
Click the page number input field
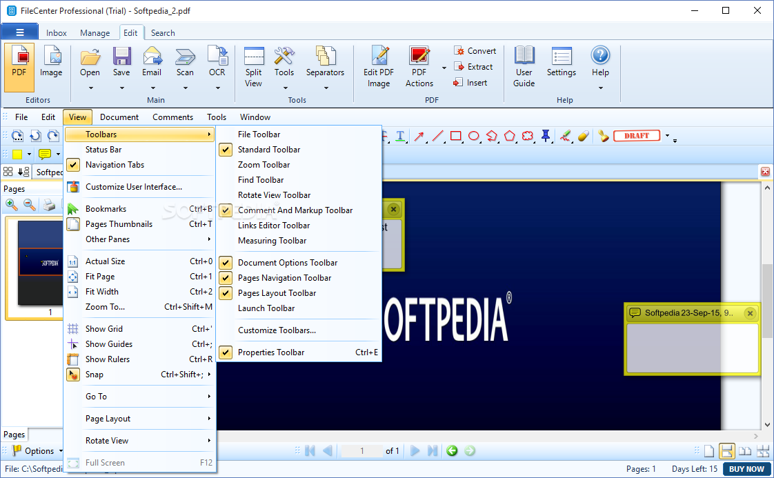pyautogui.click(x=362, y=451)
